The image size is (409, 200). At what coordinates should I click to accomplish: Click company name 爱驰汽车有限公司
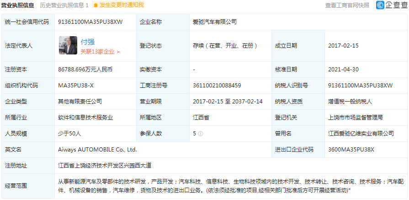coord(215,22)
